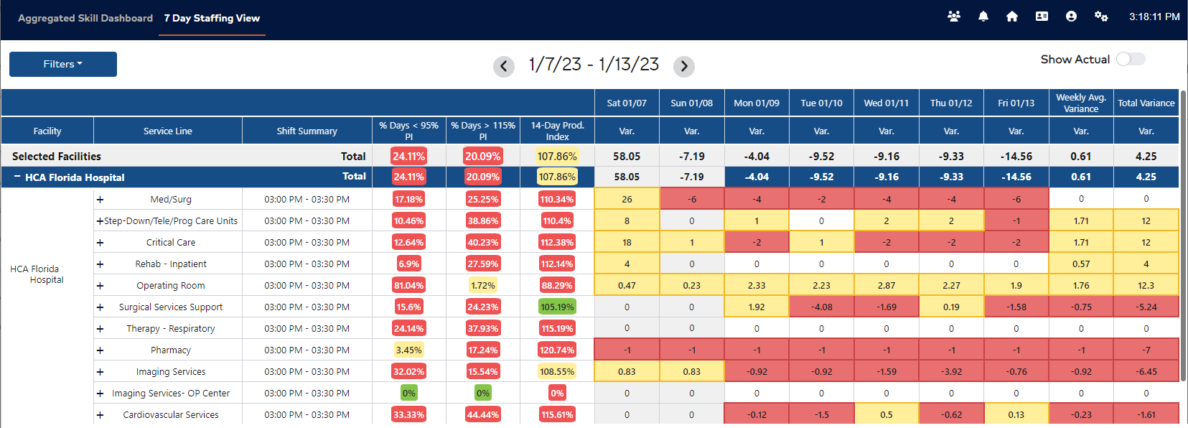The height and width of the screenshot is (428, 1188).
Task: Advance to next week using right arrow
Action: (684, 66)
